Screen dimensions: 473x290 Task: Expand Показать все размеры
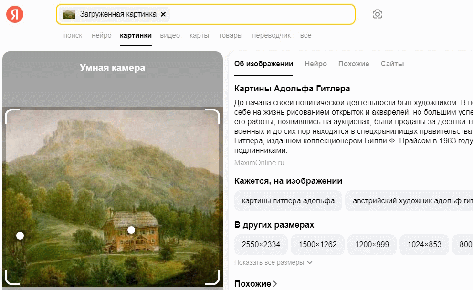[273, 263]
